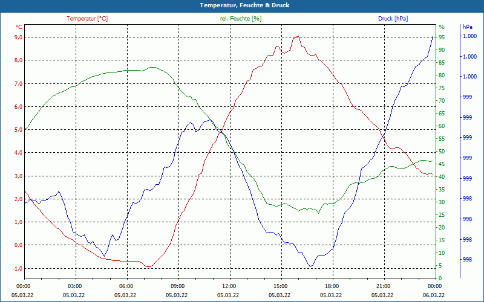Select the green rel. Feuchte [%] legend label
The width and height of the screenshot is (484, 302).
[240, 19]
